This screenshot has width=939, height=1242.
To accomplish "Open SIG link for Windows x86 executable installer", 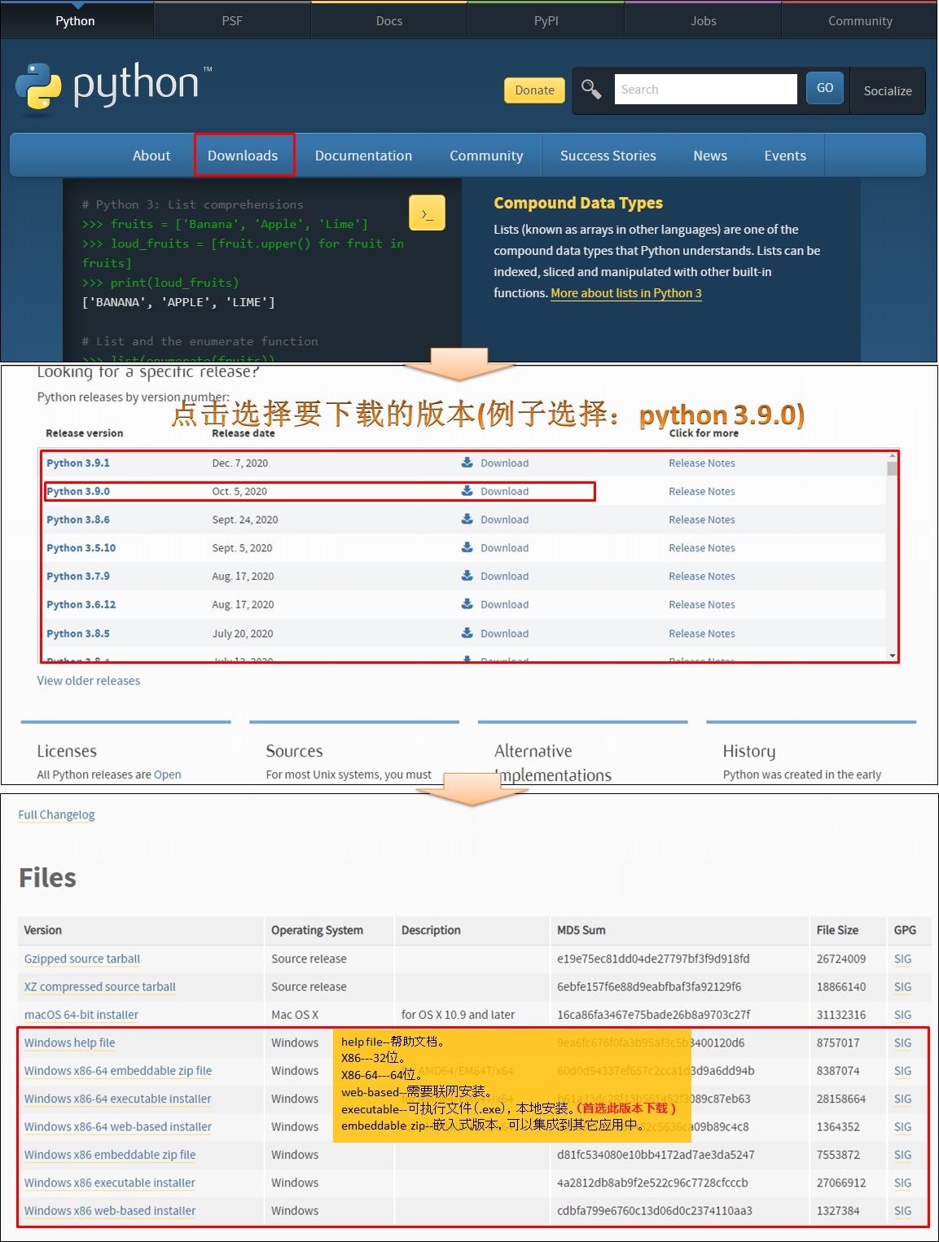I will point(902,1183).
